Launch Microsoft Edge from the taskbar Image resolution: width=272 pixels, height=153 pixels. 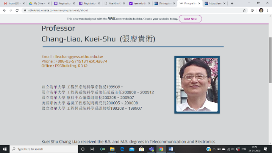point(122,149)
